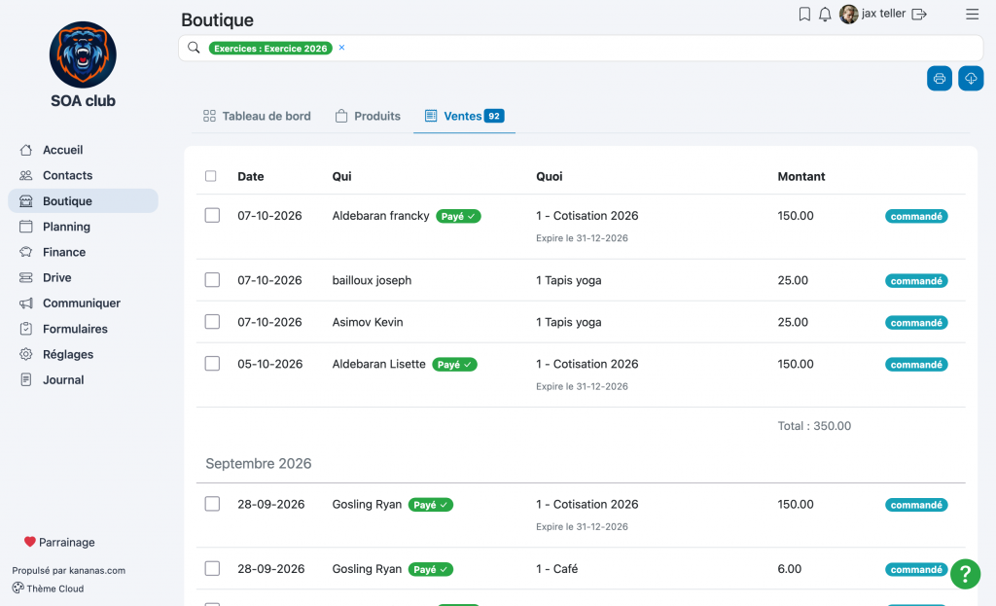Download sales via cloud export button
Image resolution: width=996 pixels, height=606 pixels.
pyautogui.click(x=971, y=78)
